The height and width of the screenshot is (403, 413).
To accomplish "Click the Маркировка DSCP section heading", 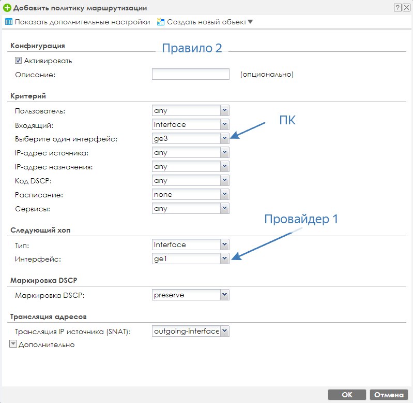I will click(x=44, y=280).
